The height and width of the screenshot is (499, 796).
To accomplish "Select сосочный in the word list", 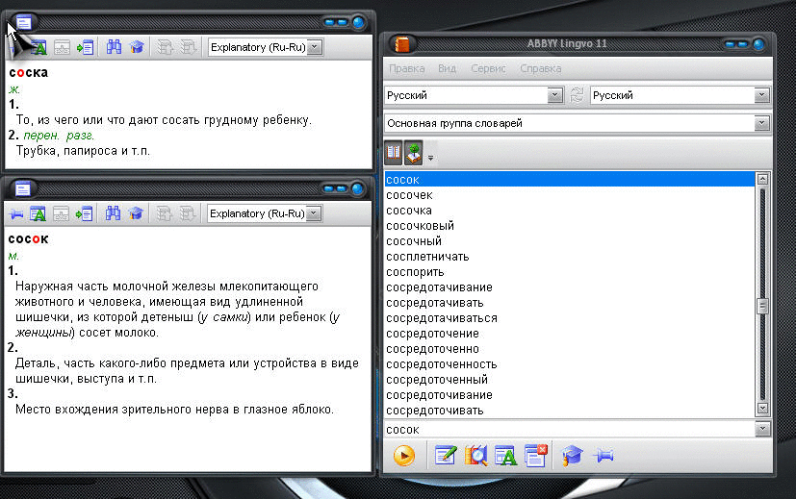I will click(x=570, y=241).
